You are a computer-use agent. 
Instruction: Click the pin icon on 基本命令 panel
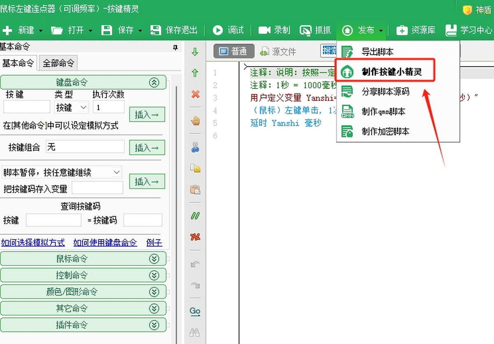tap(175, 48)
